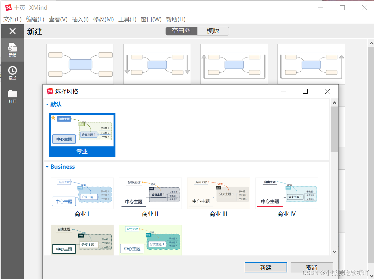Open the 最近 recent files icon
This screenshot has width=374, height=279.
12,73
